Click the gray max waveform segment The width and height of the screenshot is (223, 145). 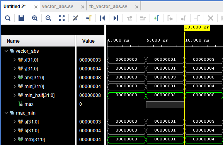point(165,105)
